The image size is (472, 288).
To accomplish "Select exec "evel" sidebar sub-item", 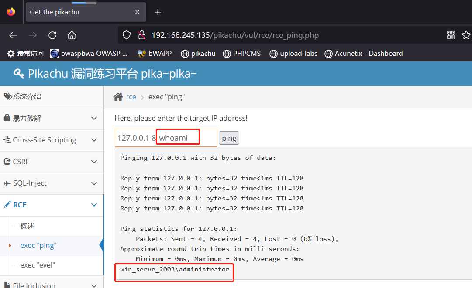I will tap(38, 265).
